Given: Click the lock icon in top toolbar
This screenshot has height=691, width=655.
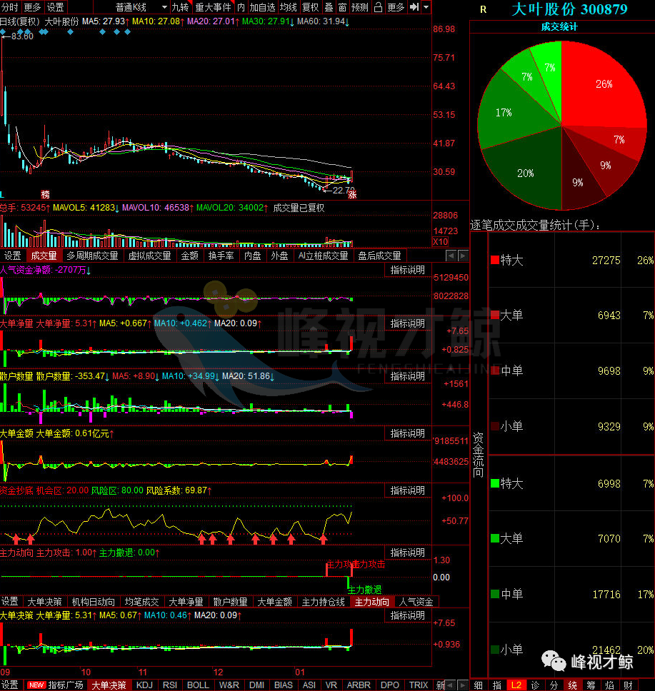Looking at the screenshot, I should 378,7.
